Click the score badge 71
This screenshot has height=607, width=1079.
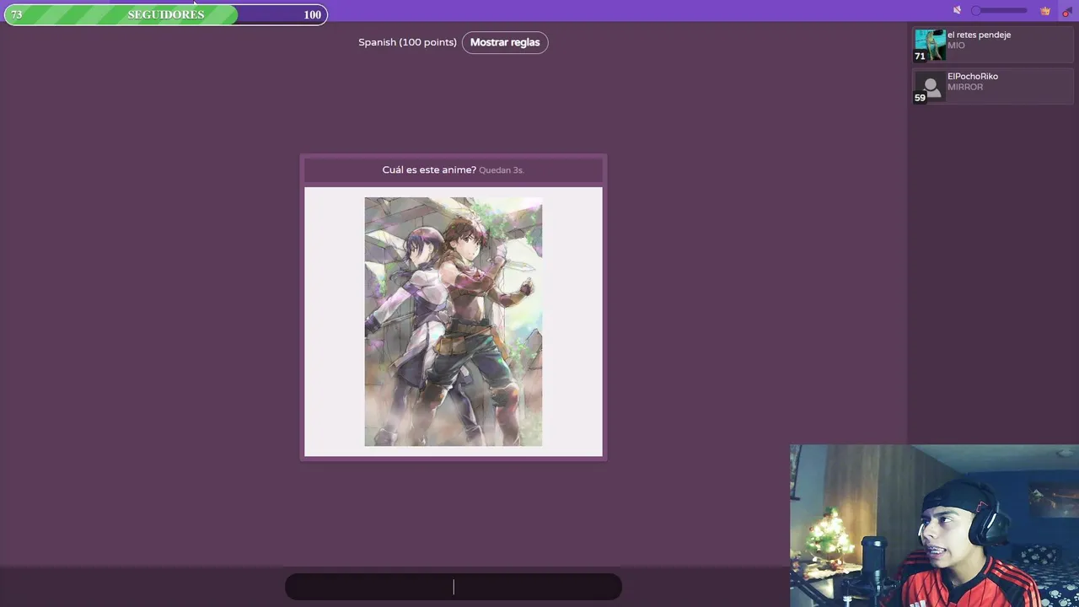920,56
